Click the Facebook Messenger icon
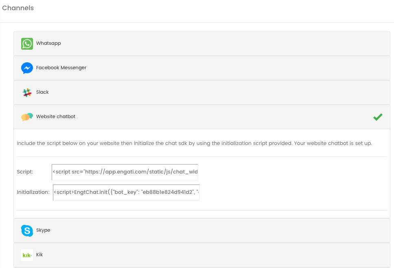The image size is (394, 268). [x=27, y=68]
